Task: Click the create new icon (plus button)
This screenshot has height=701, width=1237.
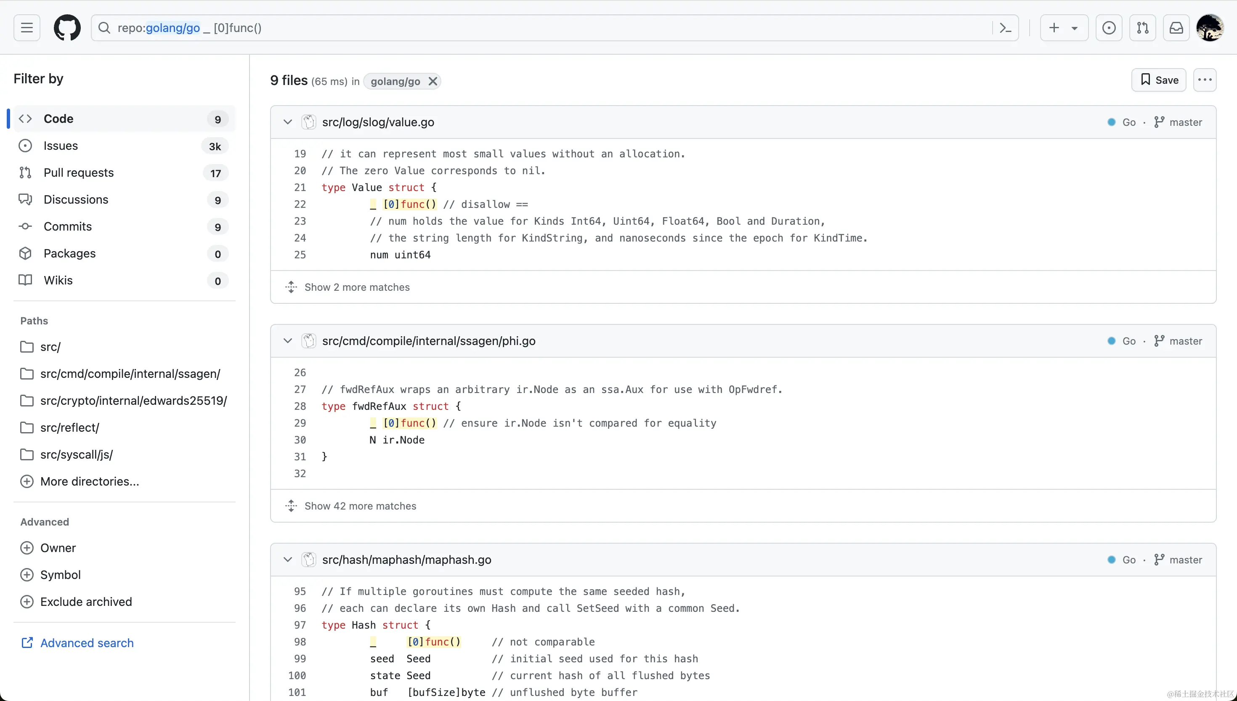Action: pyautogui.click(x=1054, y=27)
